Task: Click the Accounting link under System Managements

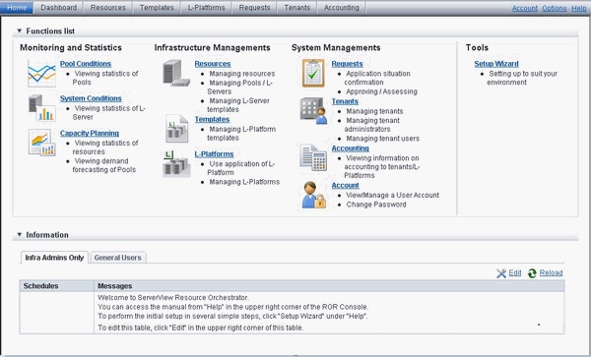Action: 350,149
